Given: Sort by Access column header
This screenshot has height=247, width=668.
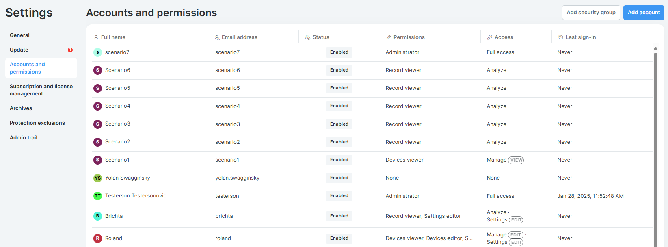Looking at the screenshot, I should (x=504, y=37).
